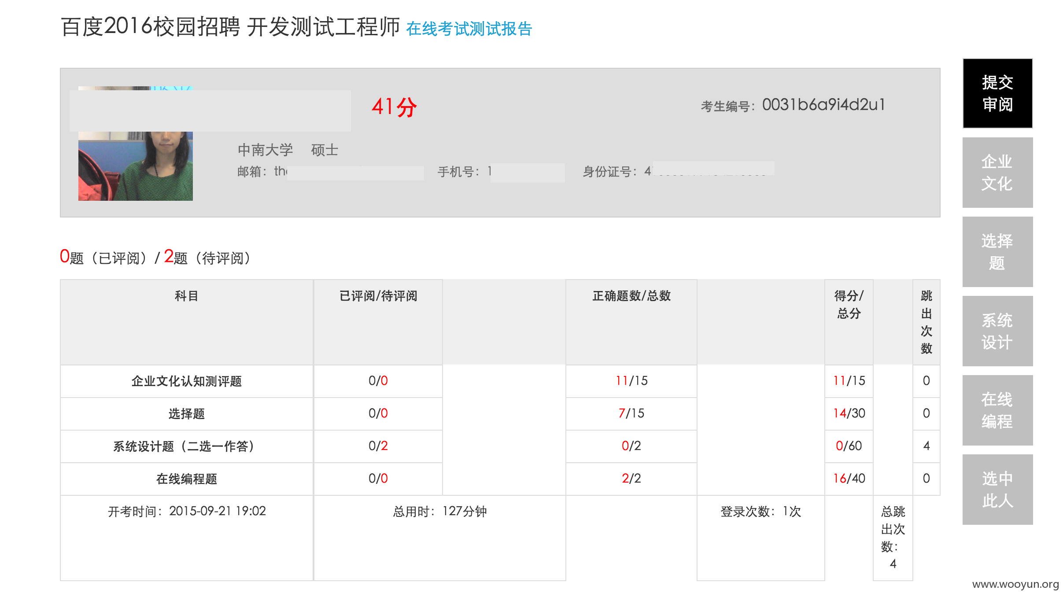This screenshot has width=1063, height=597.
Task: Click the 0/60 score cell
Action: 849,446
